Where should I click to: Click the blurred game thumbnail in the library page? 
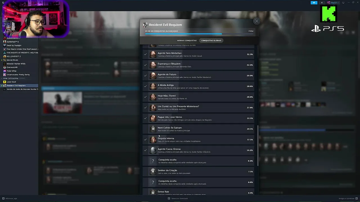62,103
